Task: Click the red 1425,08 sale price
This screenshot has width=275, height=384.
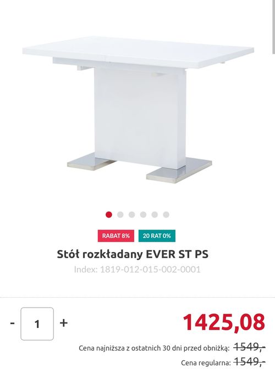Action: click(224, 322)
